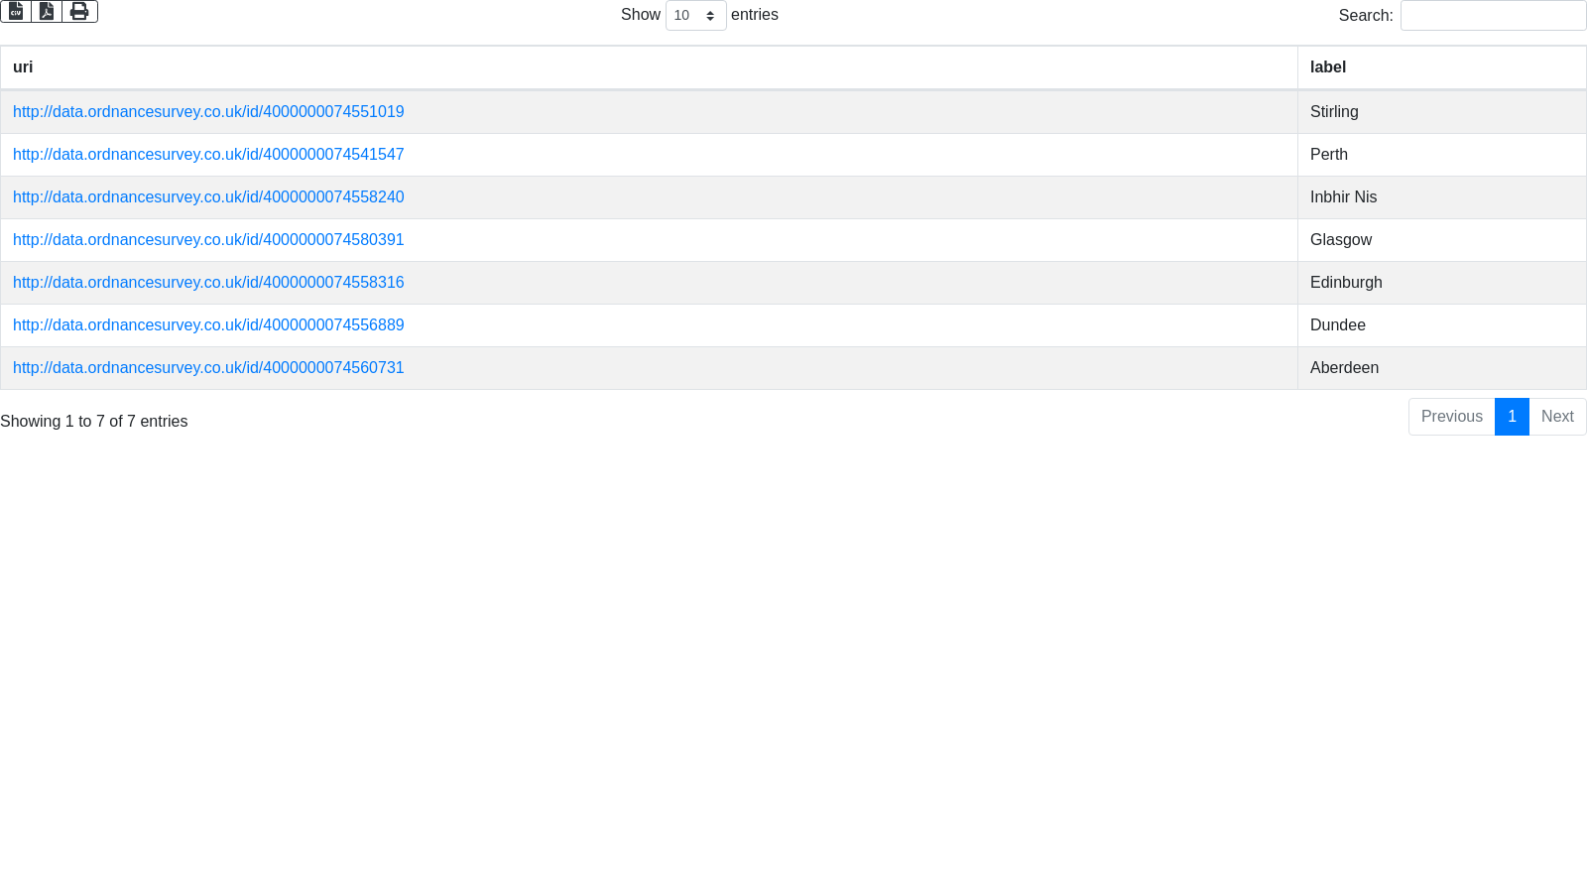
Task: Click the print table icon
Action: [x=79, y=11]
